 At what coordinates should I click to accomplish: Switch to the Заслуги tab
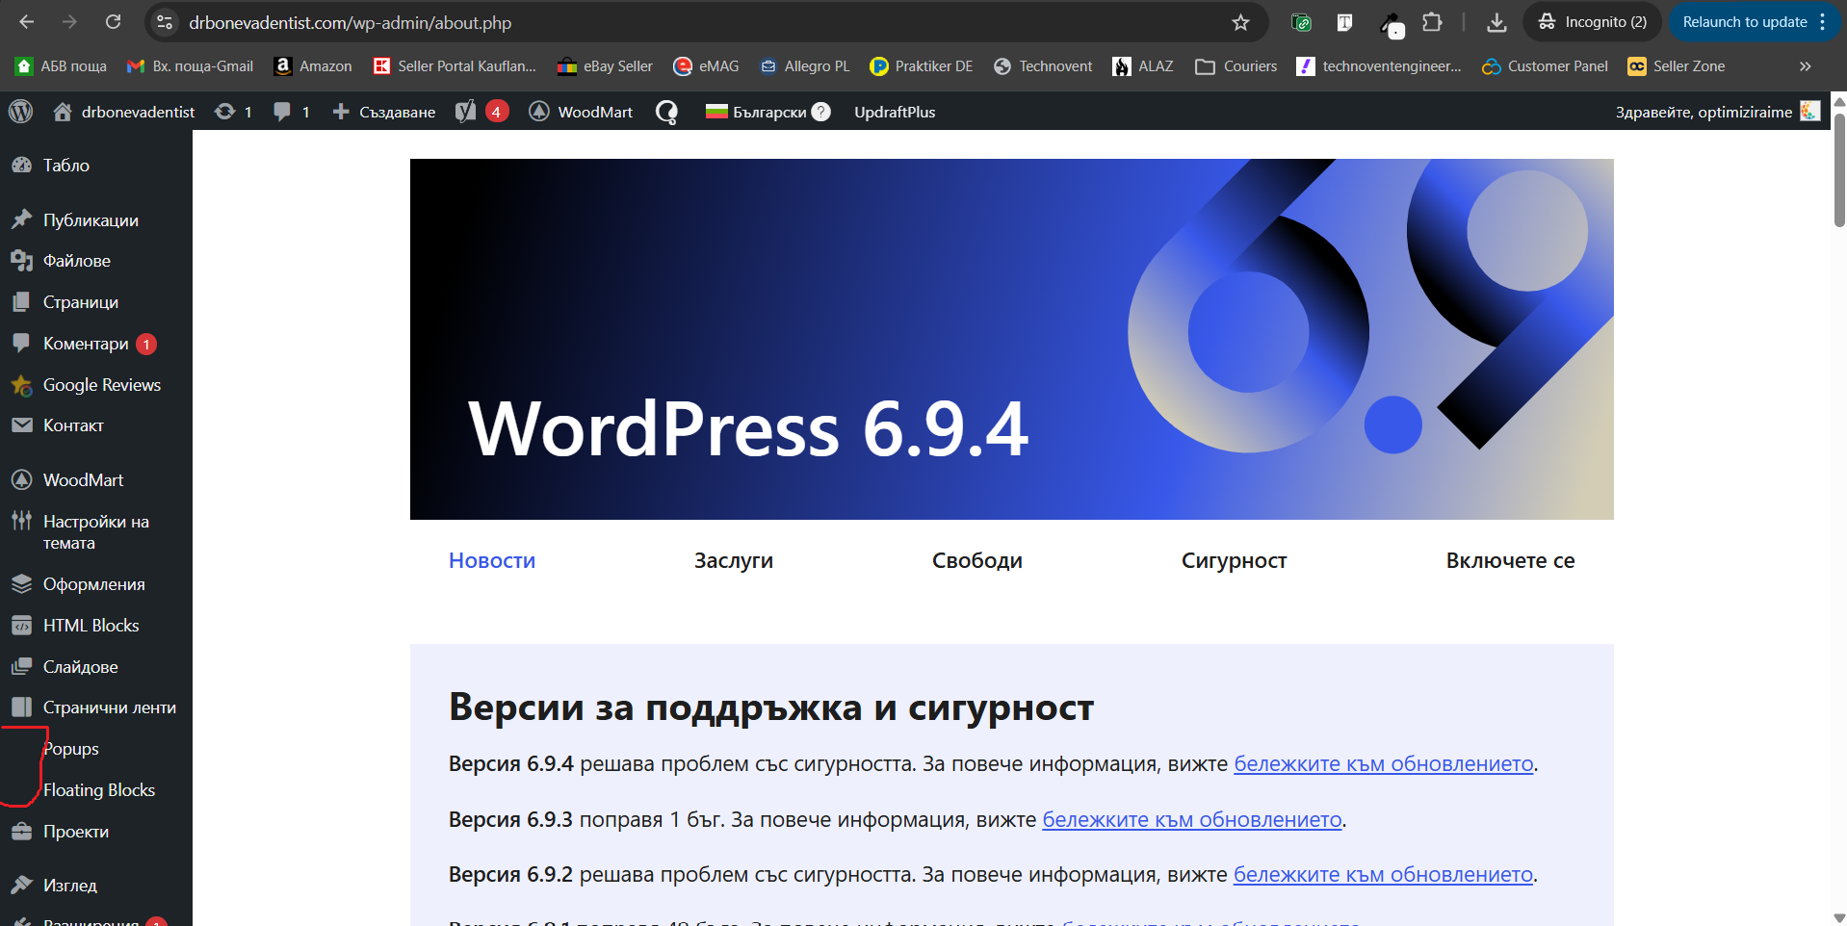tap(734, 560)
